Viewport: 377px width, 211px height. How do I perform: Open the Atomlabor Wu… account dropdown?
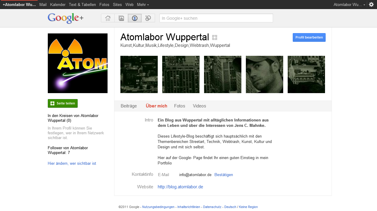349,4
